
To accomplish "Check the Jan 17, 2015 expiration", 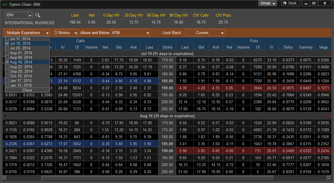I will (x=7, y=81).
